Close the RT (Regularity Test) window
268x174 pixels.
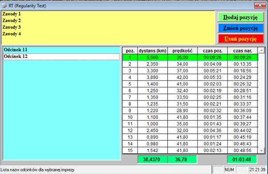click(x=260, y=5)
